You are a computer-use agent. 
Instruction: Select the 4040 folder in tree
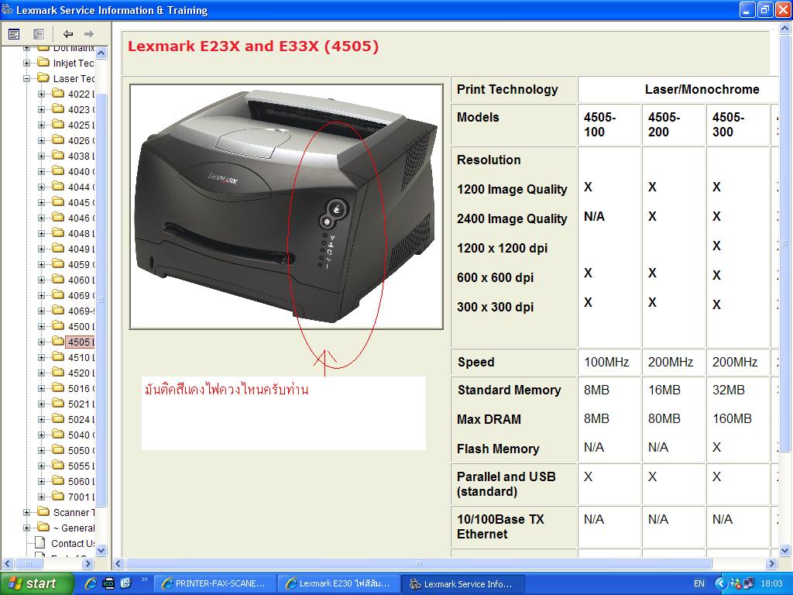[x=74, y=171]
